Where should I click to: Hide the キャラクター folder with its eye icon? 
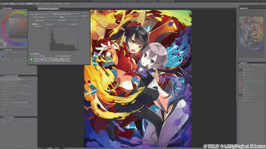240,78
